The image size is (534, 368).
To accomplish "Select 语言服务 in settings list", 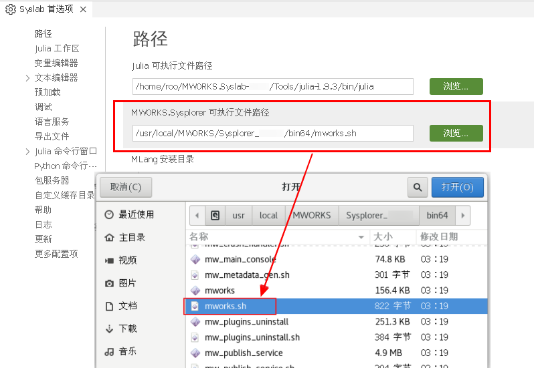I will 52,122.
